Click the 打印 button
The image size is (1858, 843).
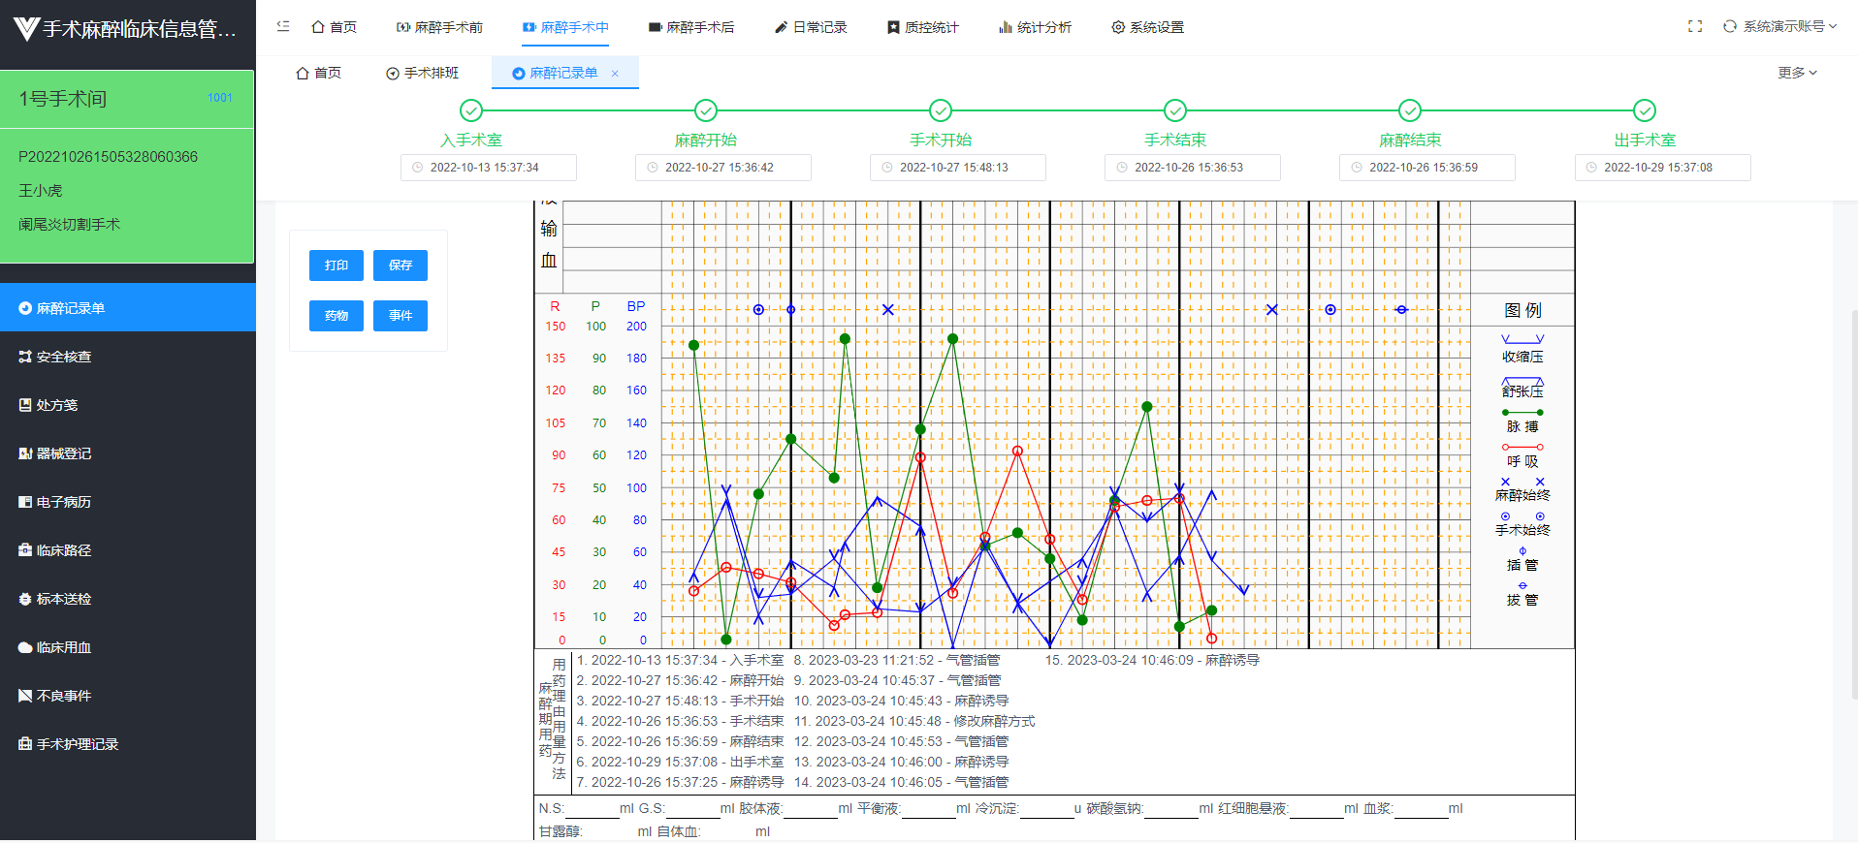point(336,265)
